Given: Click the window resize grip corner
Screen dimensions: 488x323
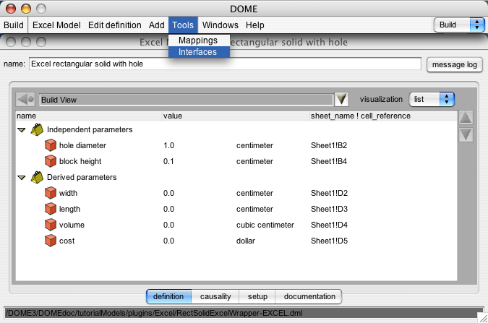Looking at the screenshot, I should pyautogui.click(x=483, y=318).
